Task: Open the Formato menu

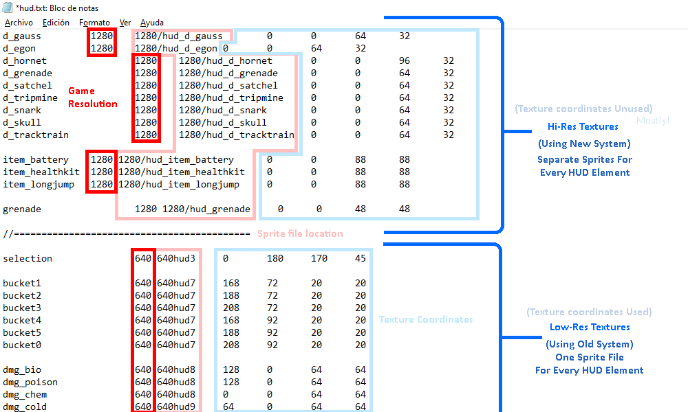Action: click(x=94, y=23)
